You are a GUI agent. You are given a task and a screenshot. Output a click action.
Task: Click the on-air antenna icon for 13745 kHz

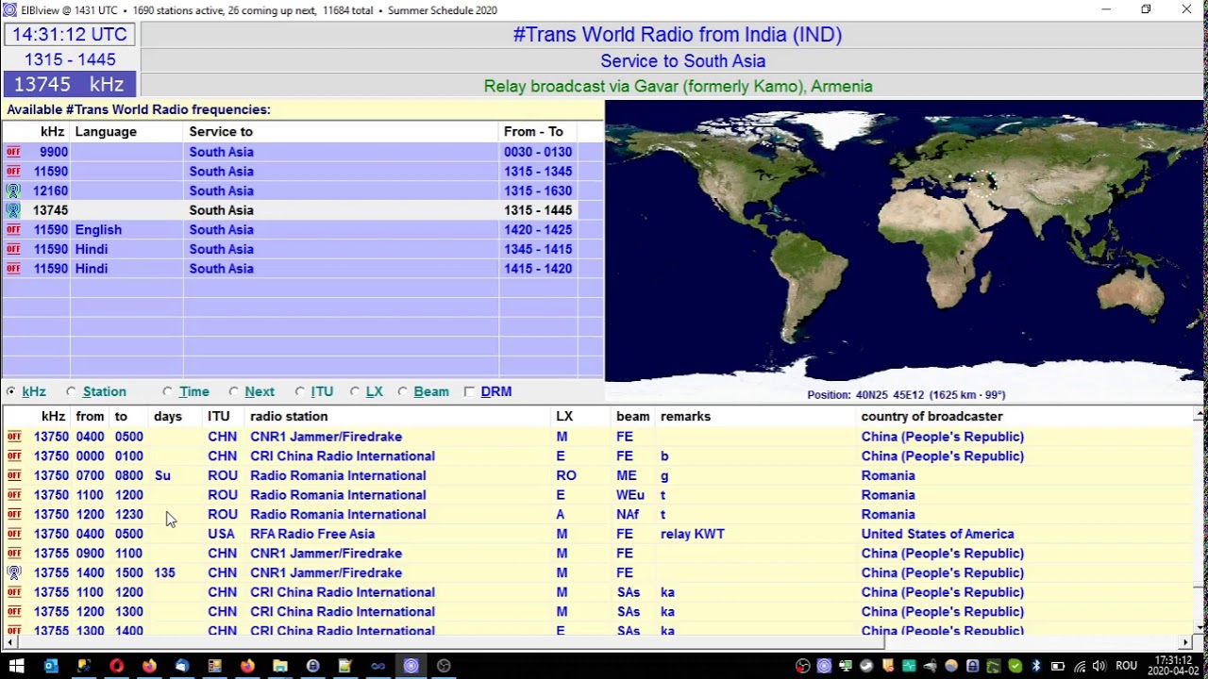13,210
